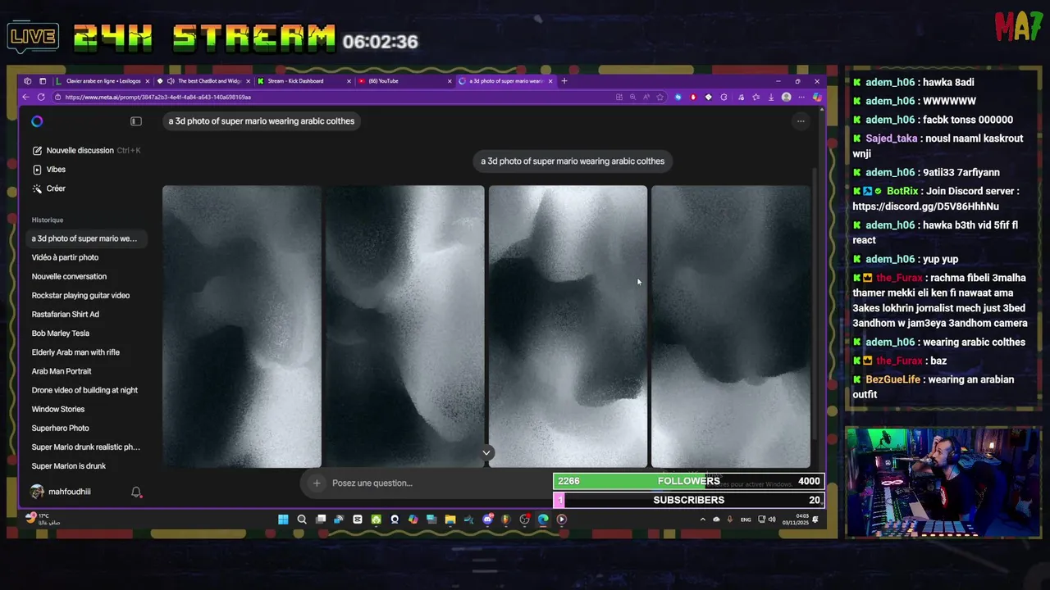Open browser downloads icon
This screenshot has height=590, width=1050.
771,97
